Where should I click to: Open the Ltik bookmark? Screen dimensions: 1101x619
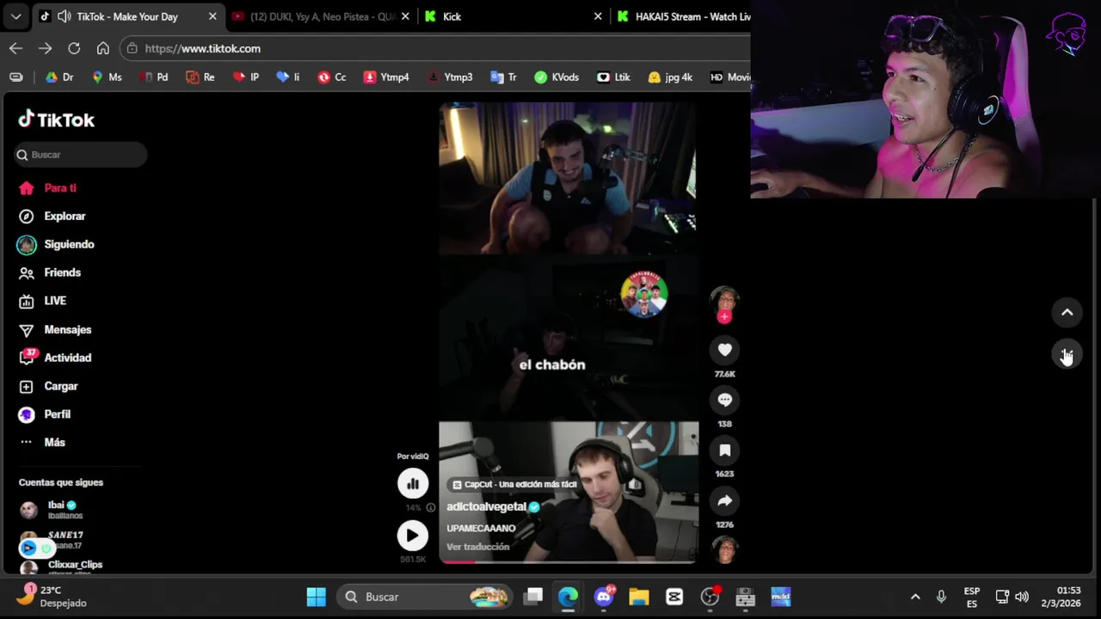coord(613,77)
